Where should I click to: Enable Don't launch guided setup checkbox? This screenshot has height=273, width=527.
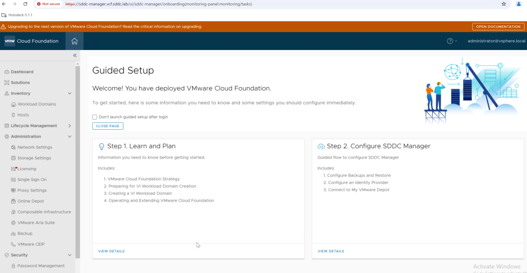click(95, 117)
